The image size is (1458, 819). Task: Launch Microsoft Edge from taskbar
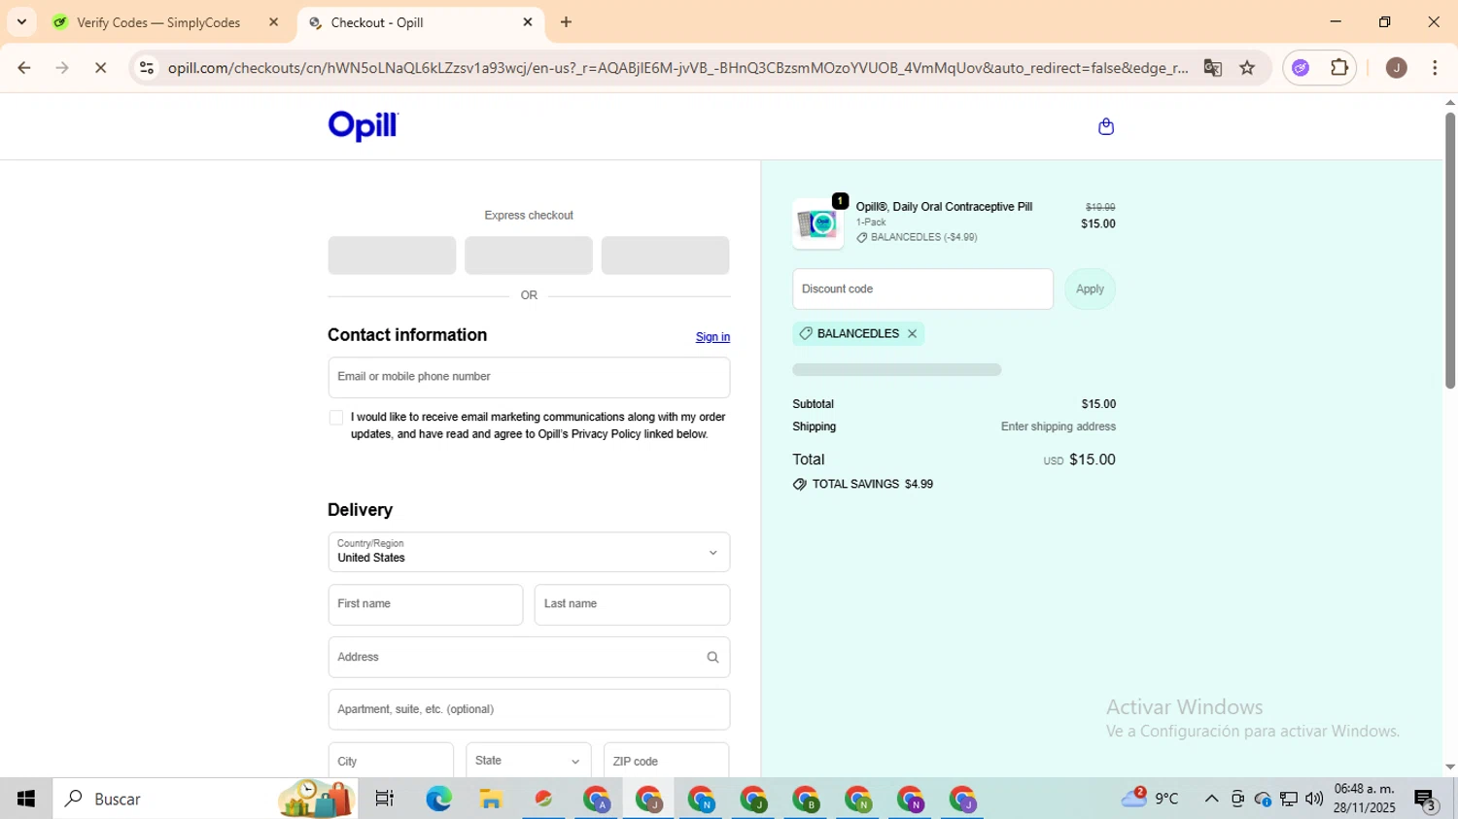[438, 799]
